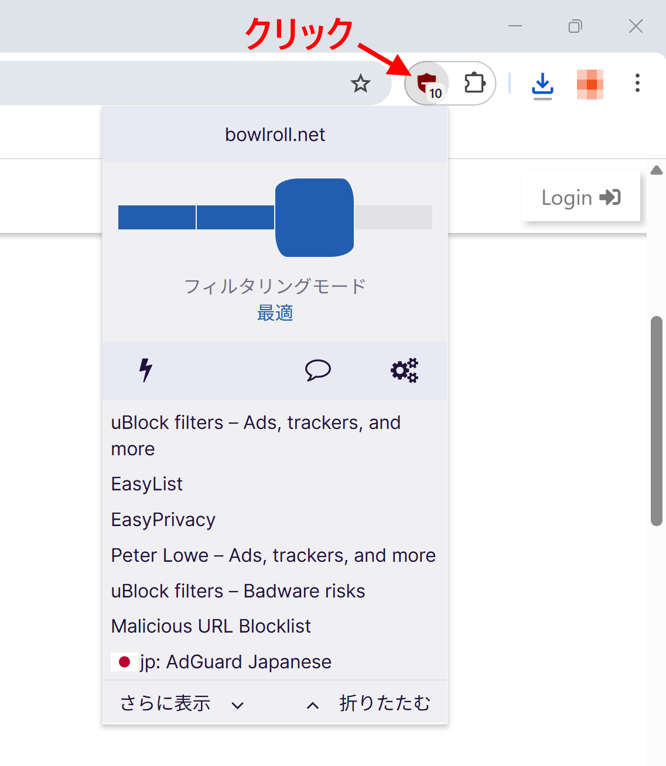This screenshot has width=666, height=766.
Task: Click the EasyPrivacy entry
Action: pos(163,520)
